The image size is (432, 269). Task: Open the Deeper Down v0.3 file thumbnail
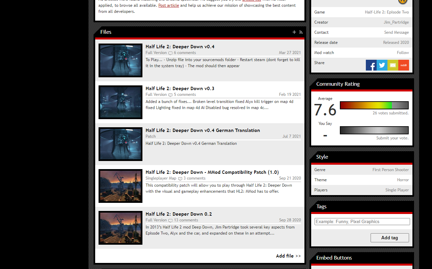pos(120,102)
